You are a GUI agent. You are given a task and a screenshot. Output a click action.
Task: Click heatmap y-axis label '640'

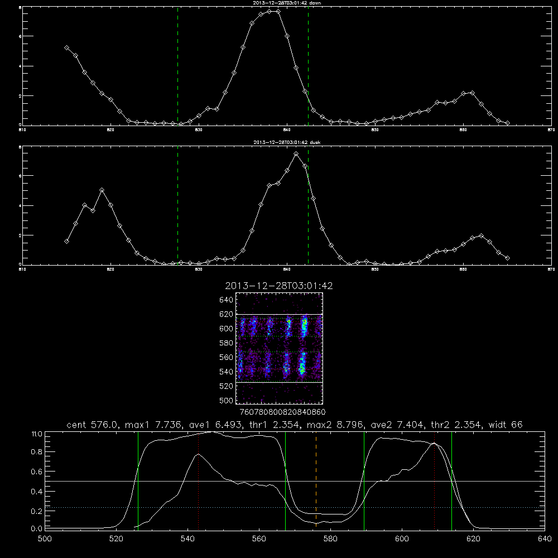[x=227, y=300]
